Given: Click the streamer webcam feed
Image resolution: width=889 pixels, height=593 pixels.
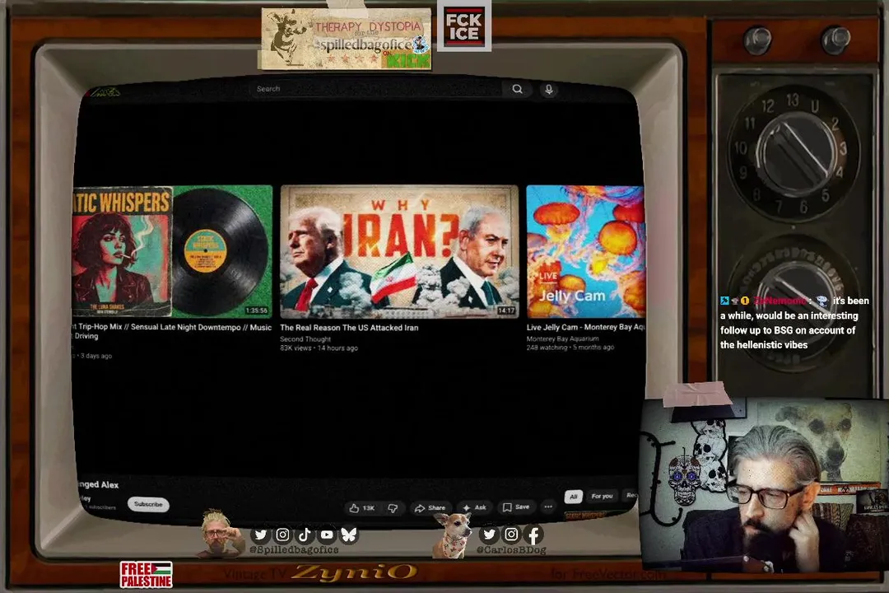Looking at the screenshot, I should [766, 486].
